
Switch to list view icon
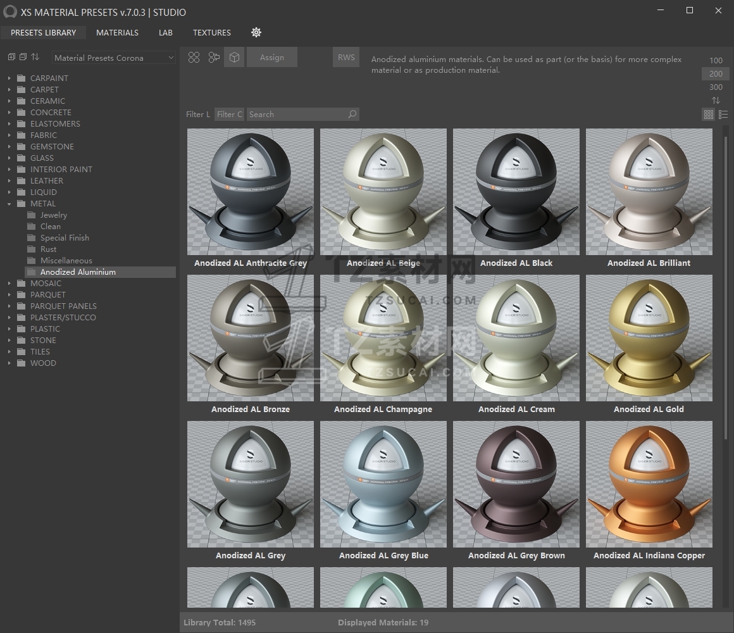(x=723, y=115)
